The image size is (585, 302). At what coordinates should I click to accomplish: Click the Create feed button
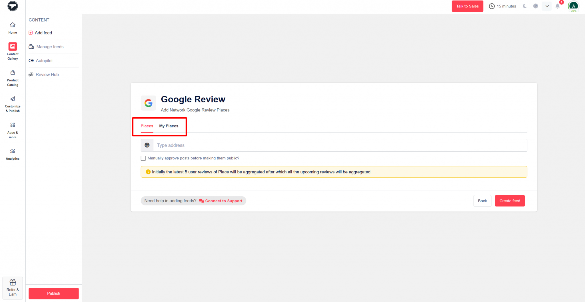point(510,200)
